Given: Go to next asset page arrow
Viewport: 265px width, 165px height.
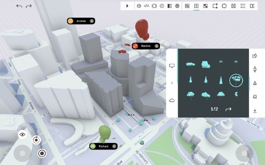Looking at the screenshot, I should pyautogui.click(x=228, y=109).
